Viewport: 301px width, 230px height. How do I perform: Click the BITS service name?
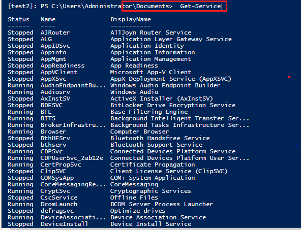point(48,118)
